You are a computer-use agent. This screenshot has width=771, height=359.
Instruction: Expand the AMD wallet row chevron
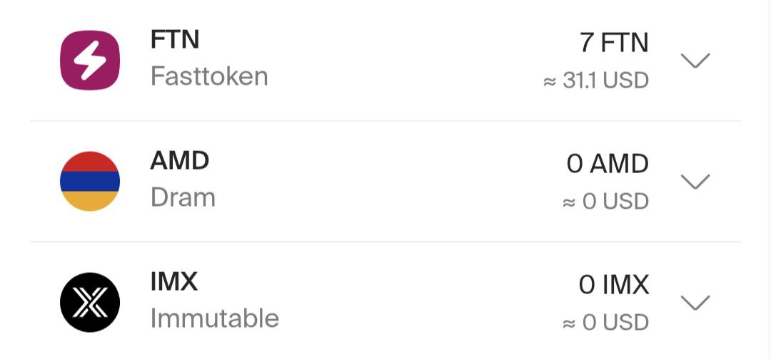pyautogui.click(x=695, y=182)
